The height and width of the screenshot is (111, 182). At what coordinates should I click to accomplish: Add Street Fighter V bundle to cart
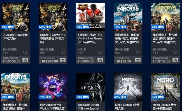[x=100, y=60]
